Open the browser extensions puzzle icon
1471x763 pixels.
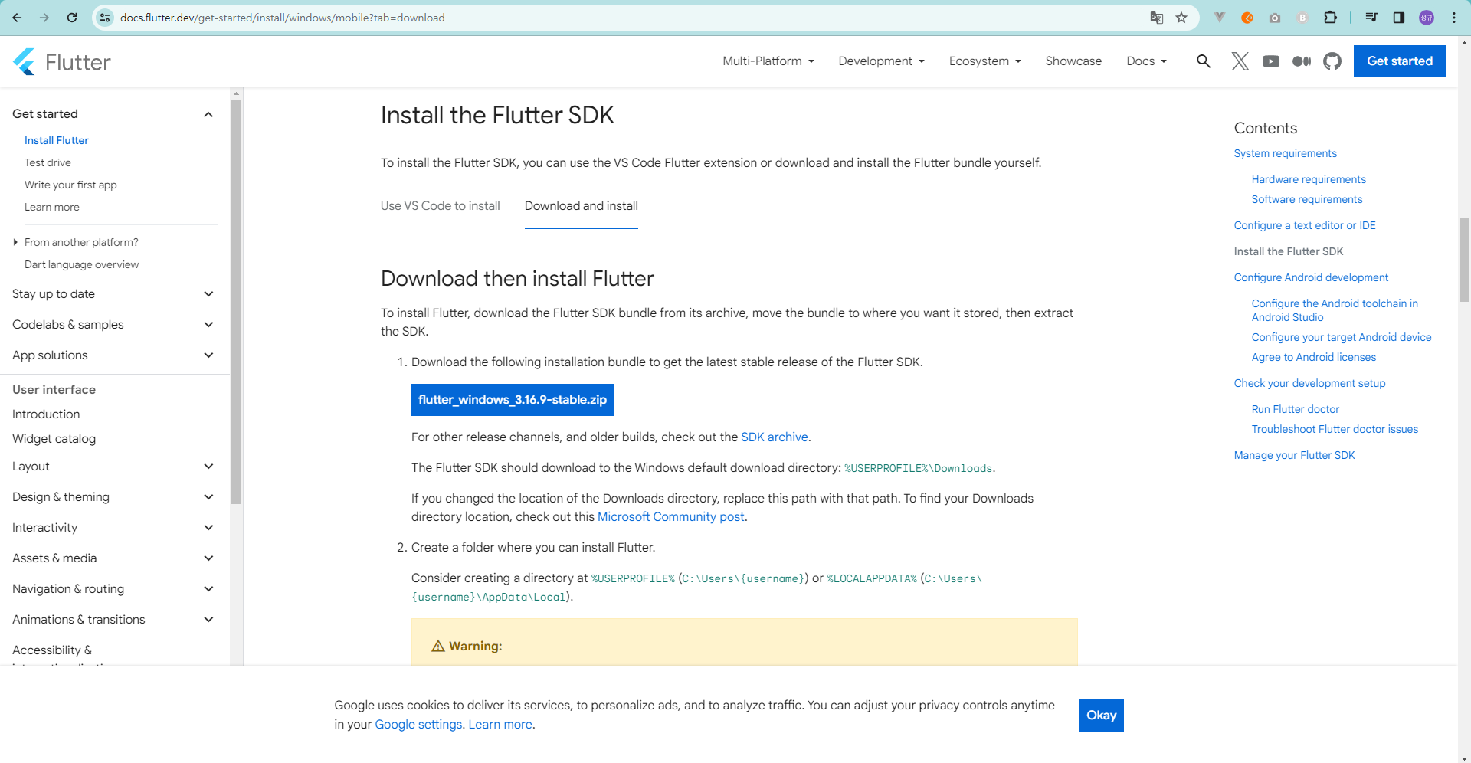[x=1330, y=18]
